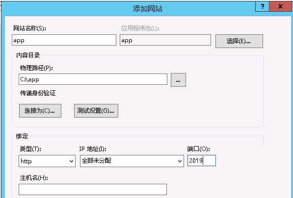Click the 应用程序池 field showing app
This screenshot has height=198, width=293.
(165, 40)
